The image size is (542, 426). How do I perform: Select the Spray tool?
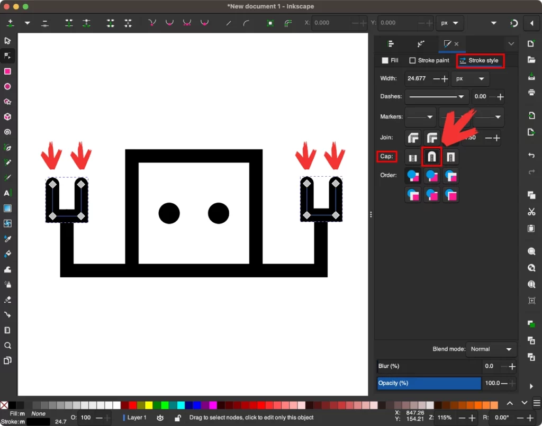click(x=7, y=284)
